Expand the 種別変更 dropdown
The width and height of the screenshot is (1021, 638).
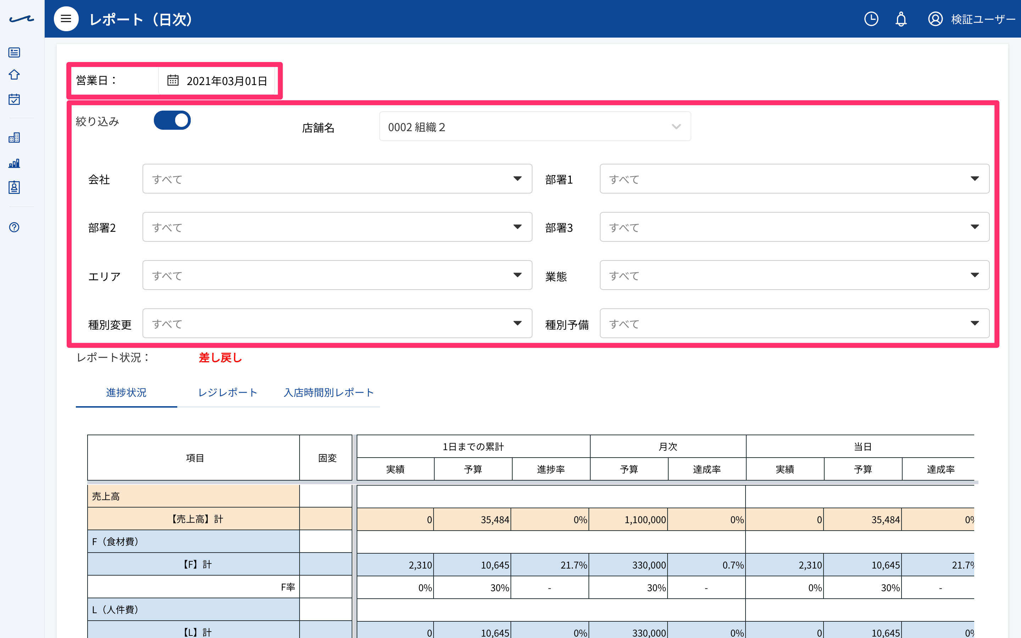[337, 323]
